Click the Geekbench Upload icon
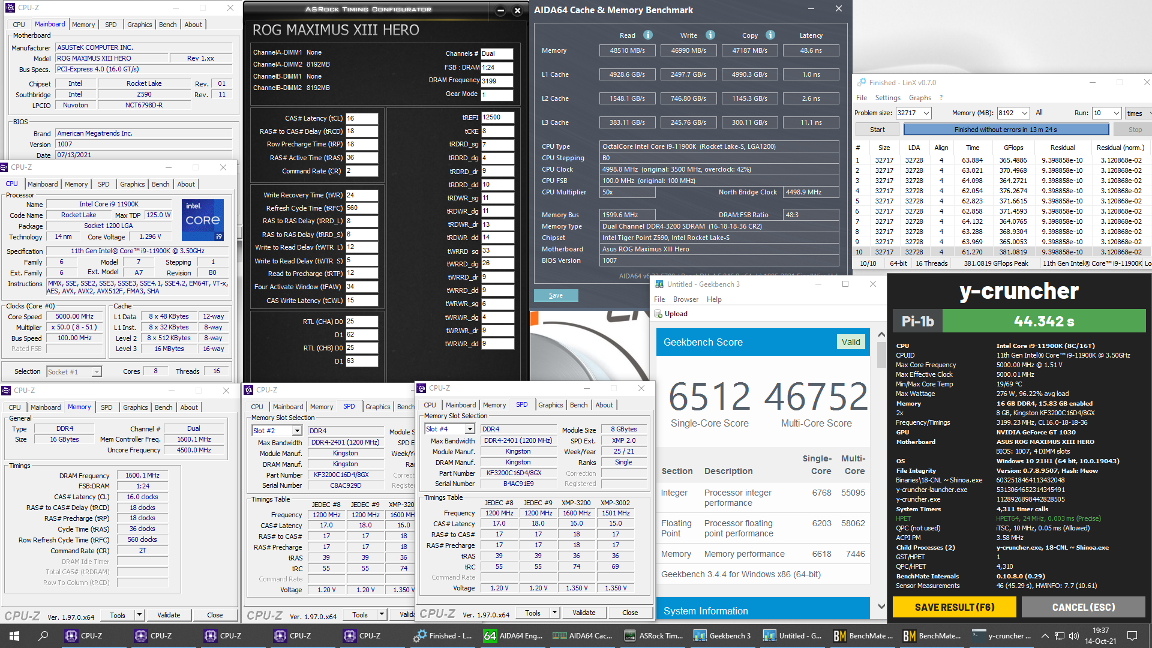This screenshot has height=648, width=1152. pyautogui.click(x=659, y=314)
